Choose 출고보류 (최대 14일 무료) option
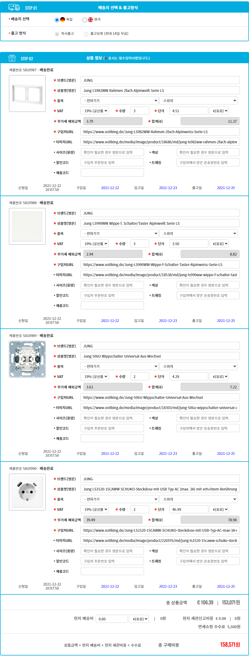Screen dimensions: 249x656 (x=86, y=34)
